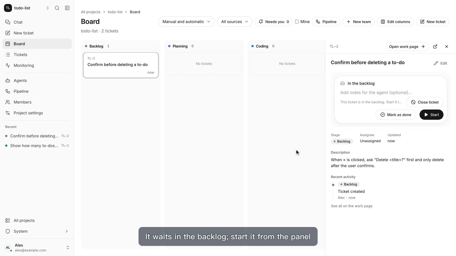Click the agent notes input field
This screenshot has width=456, height=256.
click(x=391, y=92)
